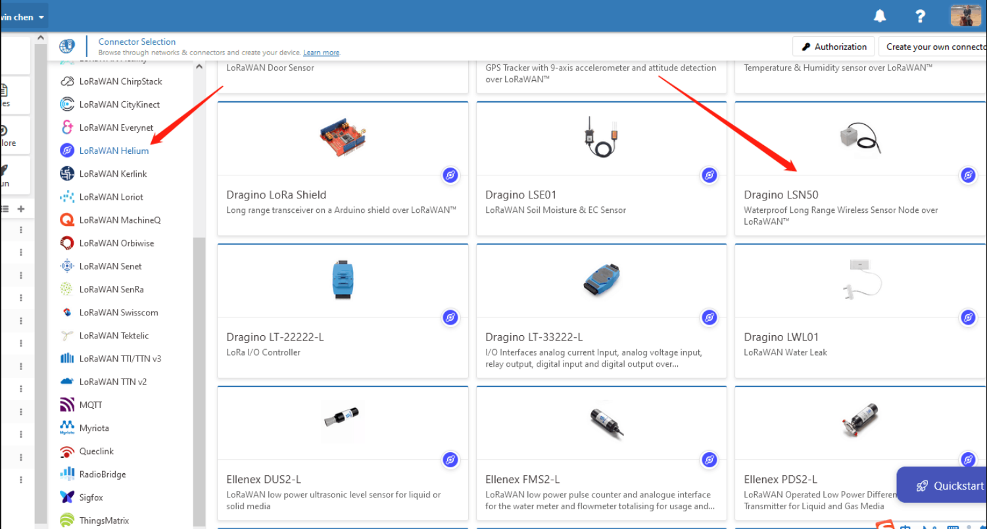Select LoRaWAN Tektelic in the network list

click(x=114, y=335)
